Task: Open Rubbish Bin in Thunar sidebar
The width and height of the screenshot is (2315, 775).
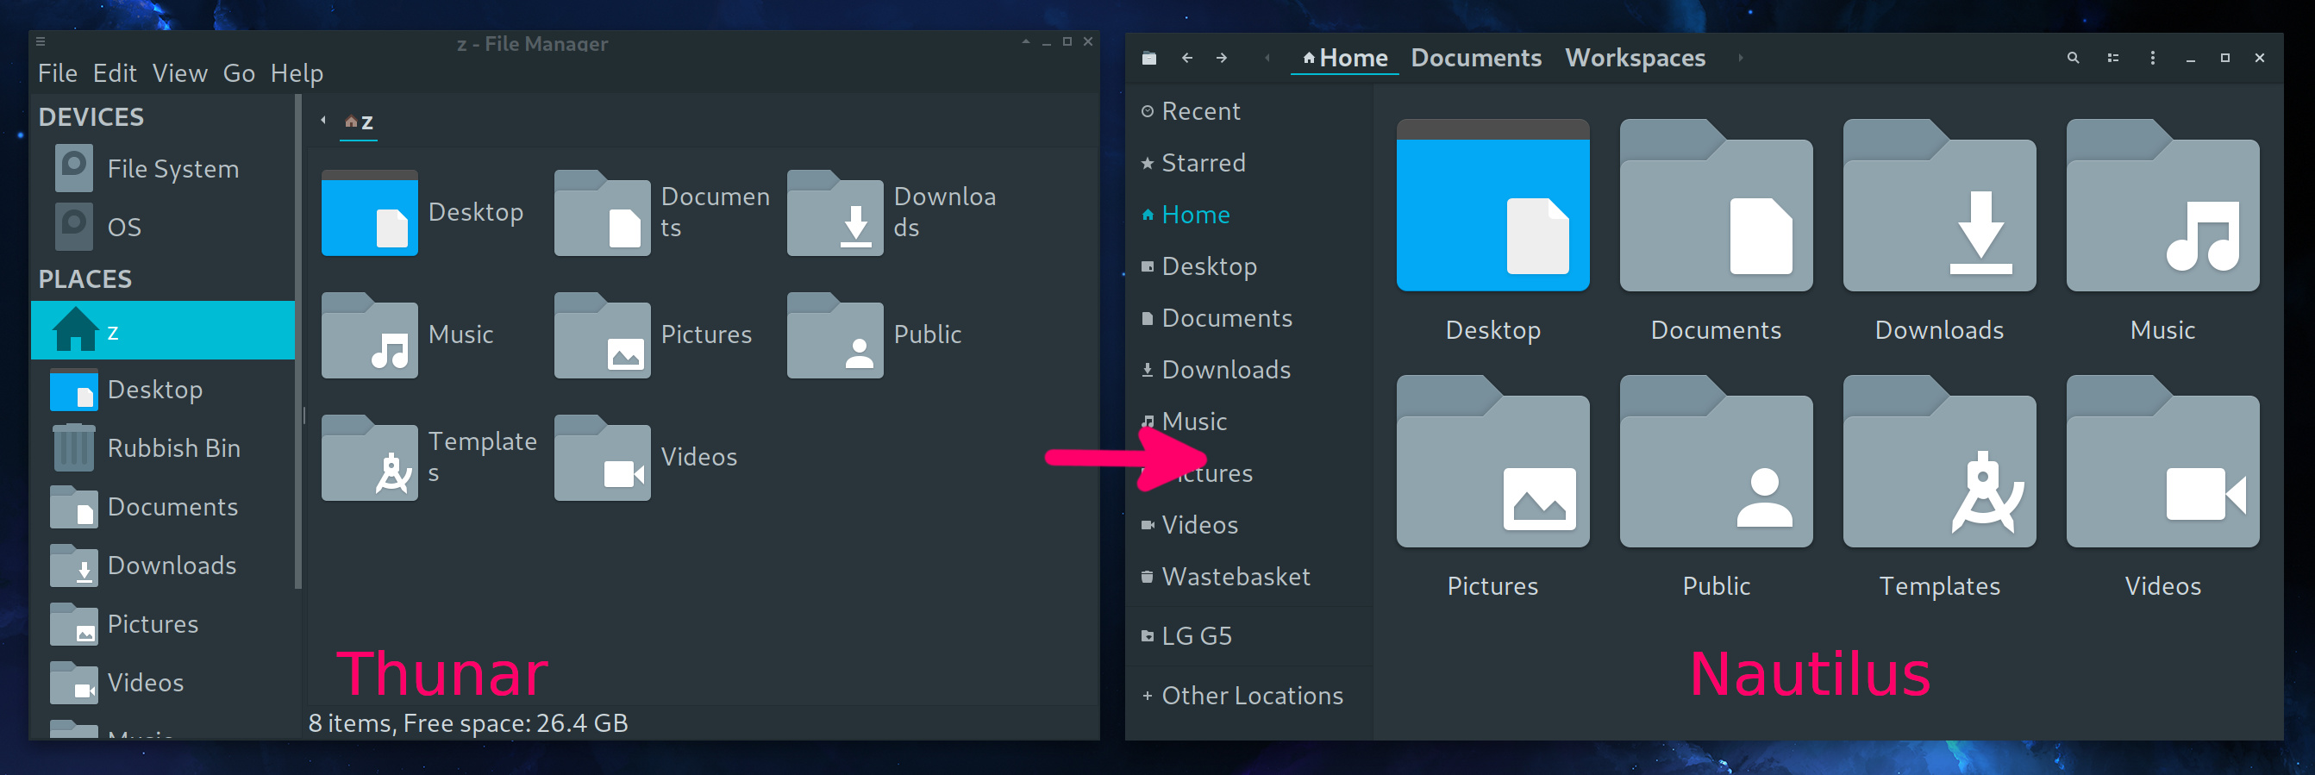Action: pyautogui.click(x=172, y=448)
